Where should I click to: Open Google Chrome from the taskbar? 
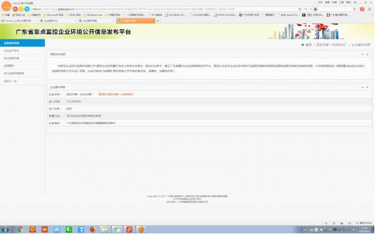(20, 230)
